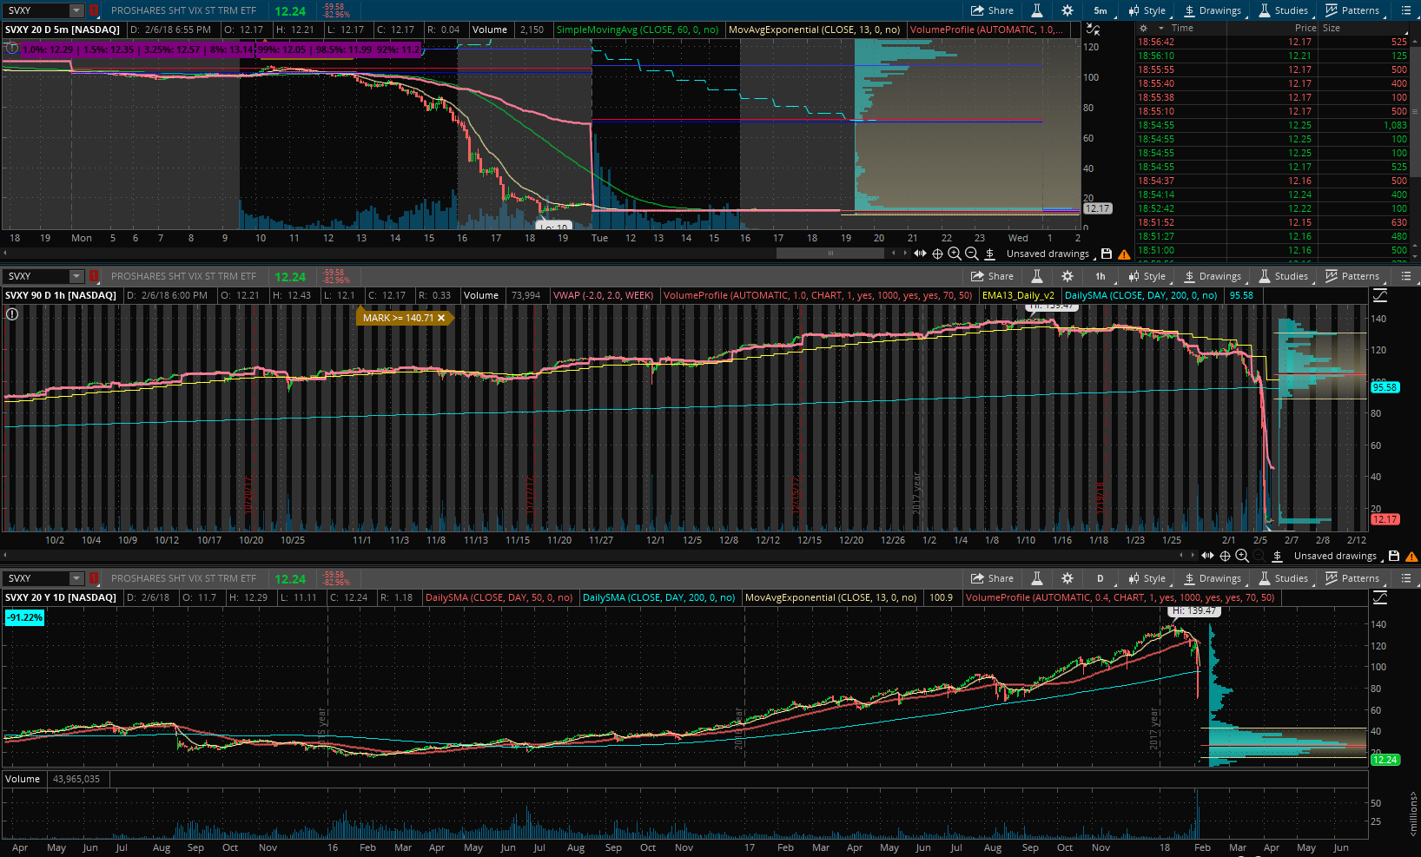Click crosshair pan icon under middle chart
This screenshot has height=857, width=1421.
point(1225,556)
